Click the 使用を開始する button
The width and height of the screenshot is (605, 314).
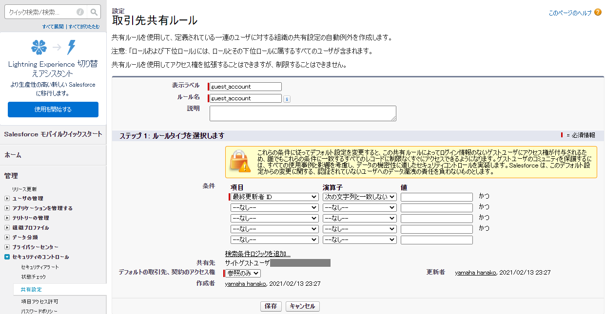point(53,110)
